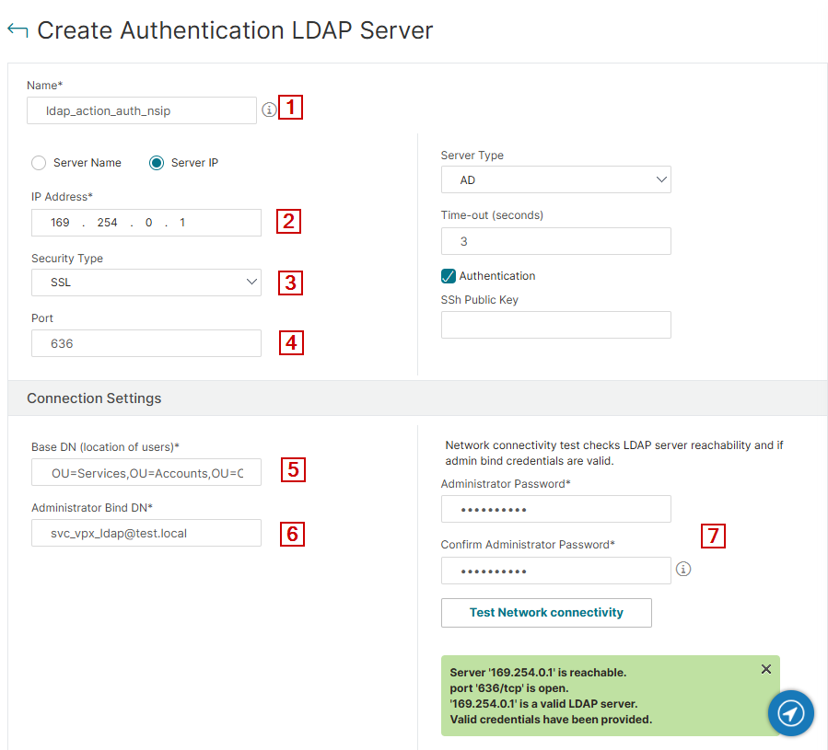828x750 pixels.
Task: Open the blue navigation compass floating button
Action: pyautogui.click(x=790, y=713)
